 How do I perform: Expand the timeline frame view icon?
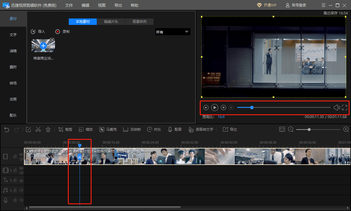pyautogui.click(x=282, y=129)
